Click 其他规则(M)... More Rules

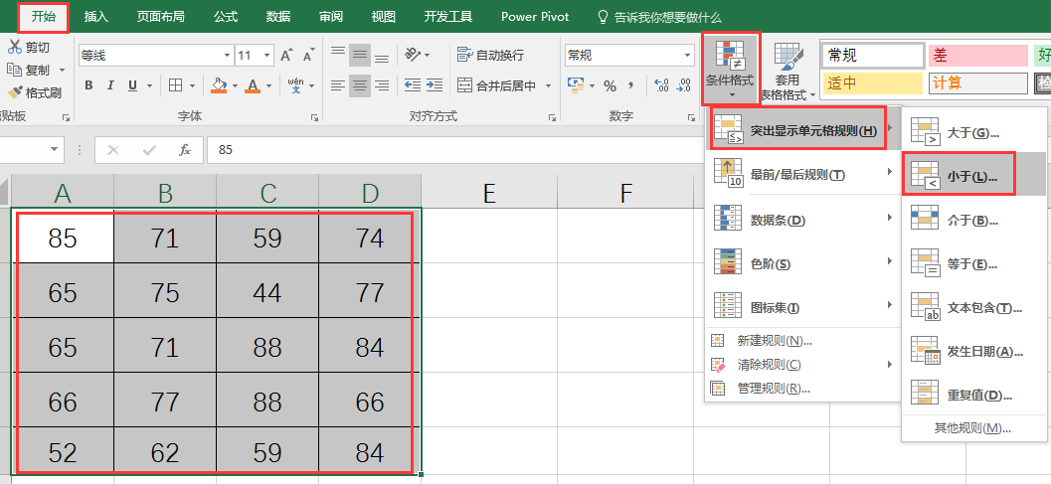click(972, 427)
